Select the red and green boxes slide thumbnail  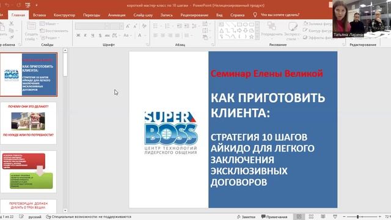pyautogui.click(x=29, y=172)
